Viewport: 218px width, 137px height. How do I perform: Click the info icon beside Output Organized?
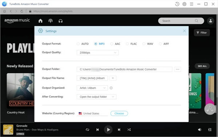(x=111, y=88)
